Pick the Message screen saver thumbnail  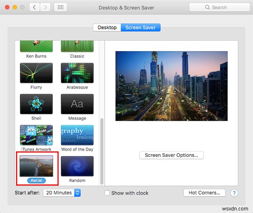coord(77,104)
